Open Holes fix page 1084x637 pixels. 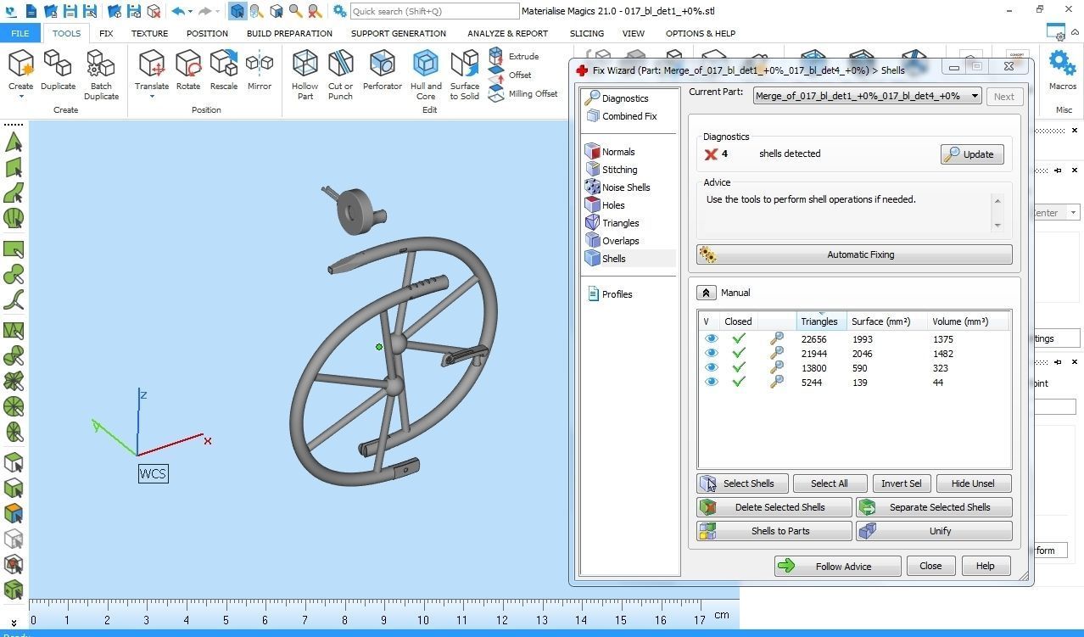[x=605, y=205]
